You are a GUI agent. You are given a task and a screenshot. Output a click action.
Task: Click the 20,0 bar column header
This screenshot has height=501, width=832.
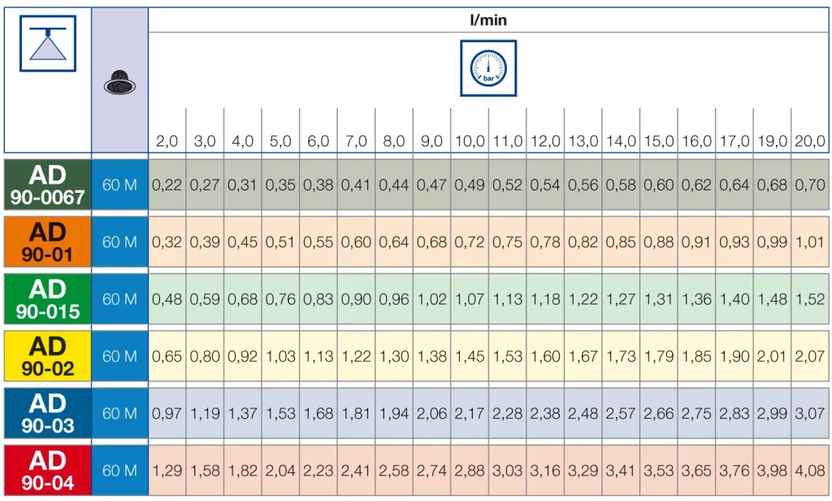[x=810, y=141]
